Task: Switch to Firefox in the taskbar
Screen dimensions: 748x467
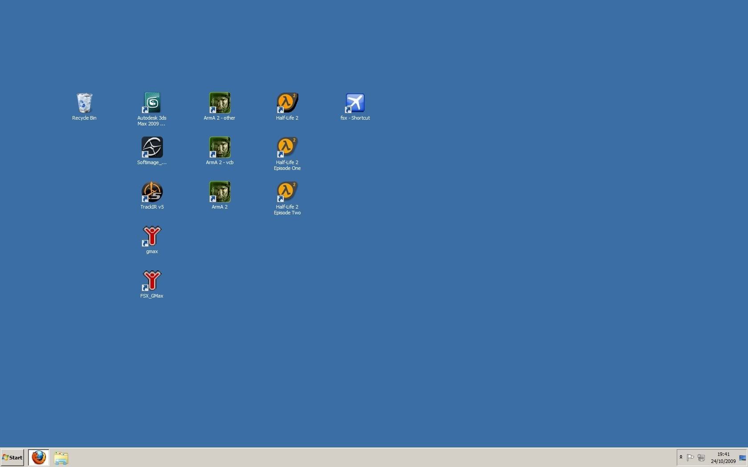Action: [39, 458]
